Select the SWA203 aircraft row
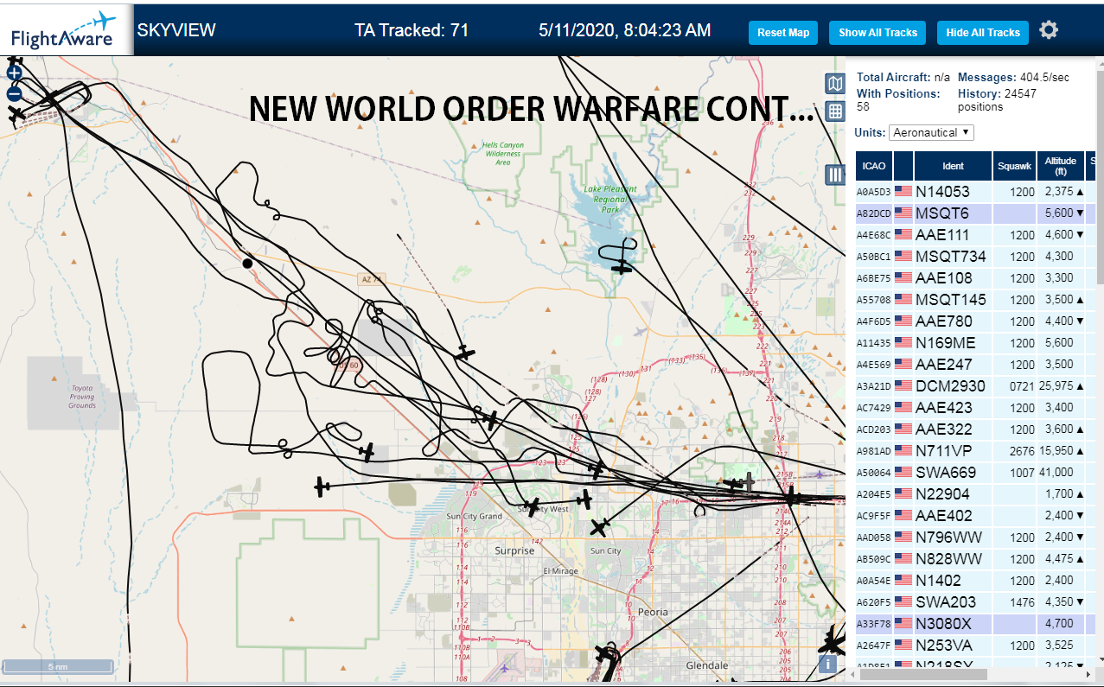 point(975,602)
